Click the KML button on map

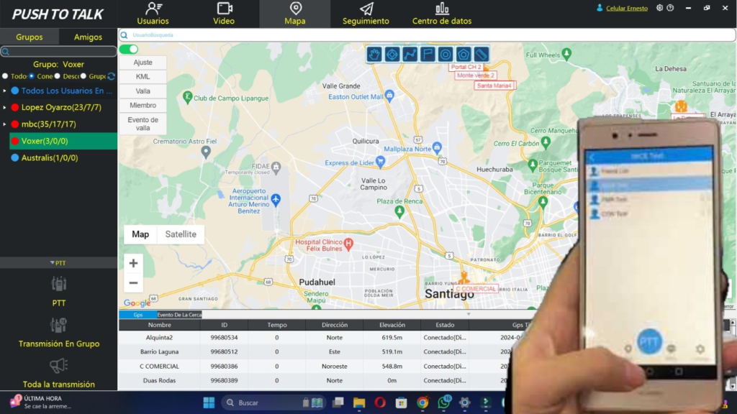[143, 77]
